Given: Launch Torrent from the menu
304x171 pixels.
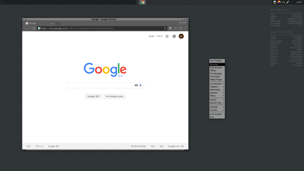Looking at the screenshot, I should click(x=217, y=71).
